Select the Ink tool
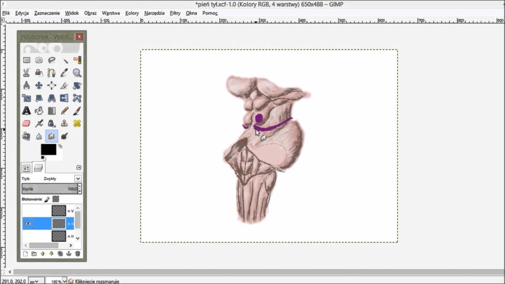Image resolution: width=505 pixels, height=284 pixels. 52,123
